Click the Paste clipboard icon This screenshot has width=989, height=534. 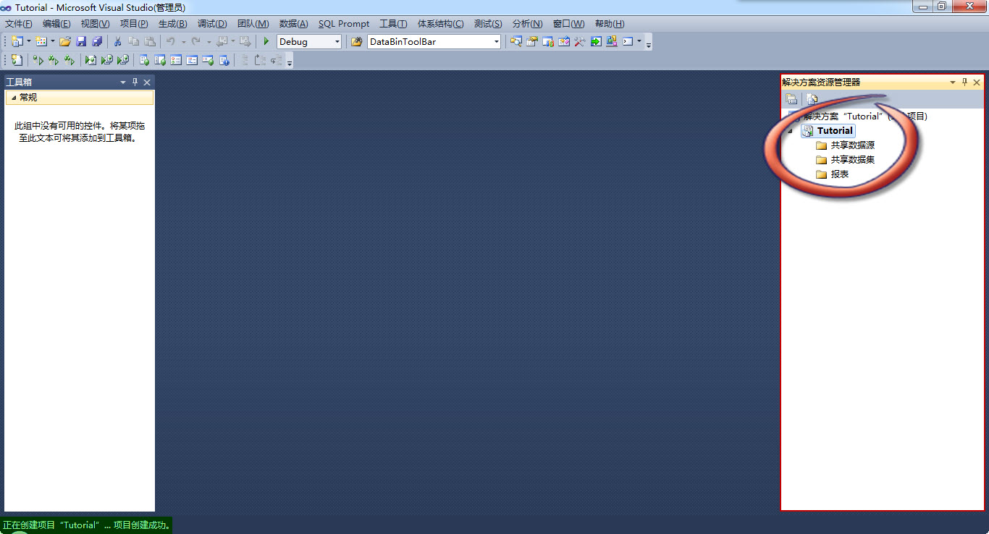[x=150, y=42]
